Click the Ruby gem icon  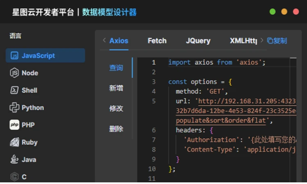point(15,142)
